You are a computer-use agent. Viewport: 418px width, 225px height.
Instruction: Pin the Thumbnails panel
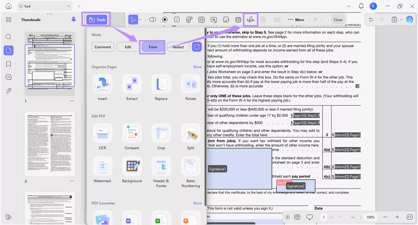[73, 19]
